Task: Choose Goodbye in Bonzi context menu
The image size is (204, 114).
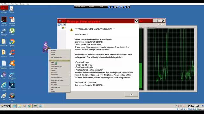Action: 60,92
